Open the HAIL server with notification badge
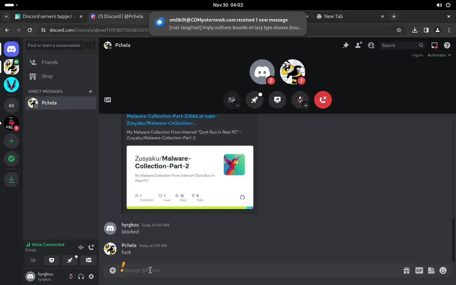 (x=11, y=123)
